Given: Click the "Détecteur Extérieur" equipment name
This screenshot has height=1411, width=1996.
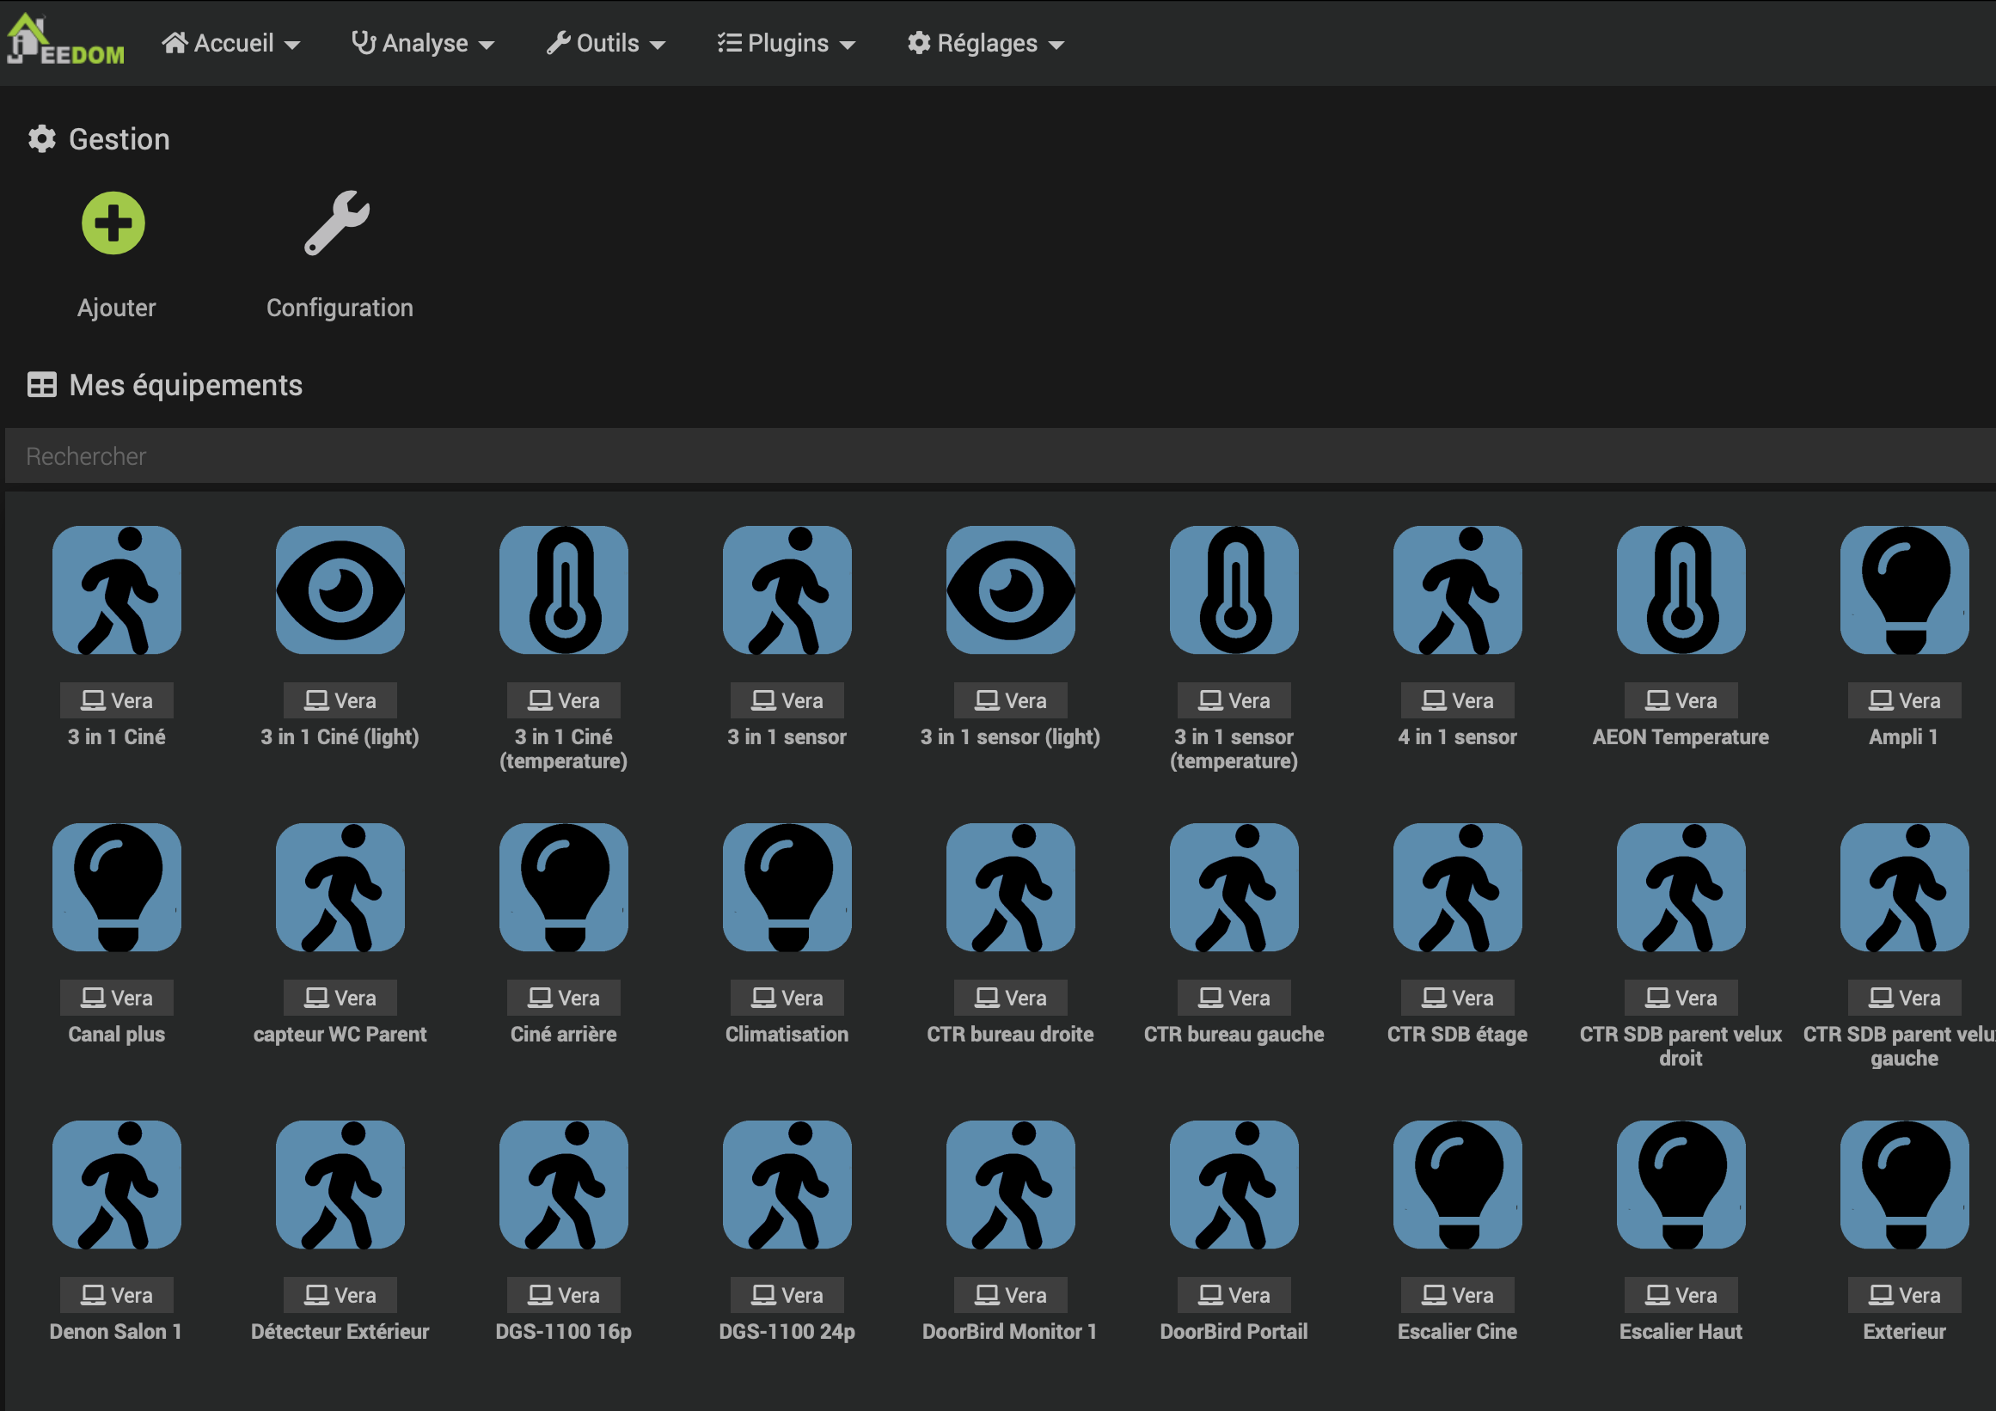Looking at the screenshot, I should pos(340,1331).
